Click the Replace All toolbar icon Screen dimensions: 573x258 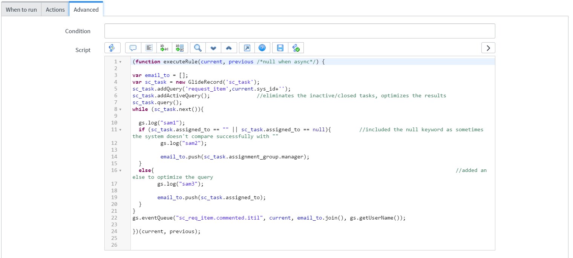click(x=180, y=48)
